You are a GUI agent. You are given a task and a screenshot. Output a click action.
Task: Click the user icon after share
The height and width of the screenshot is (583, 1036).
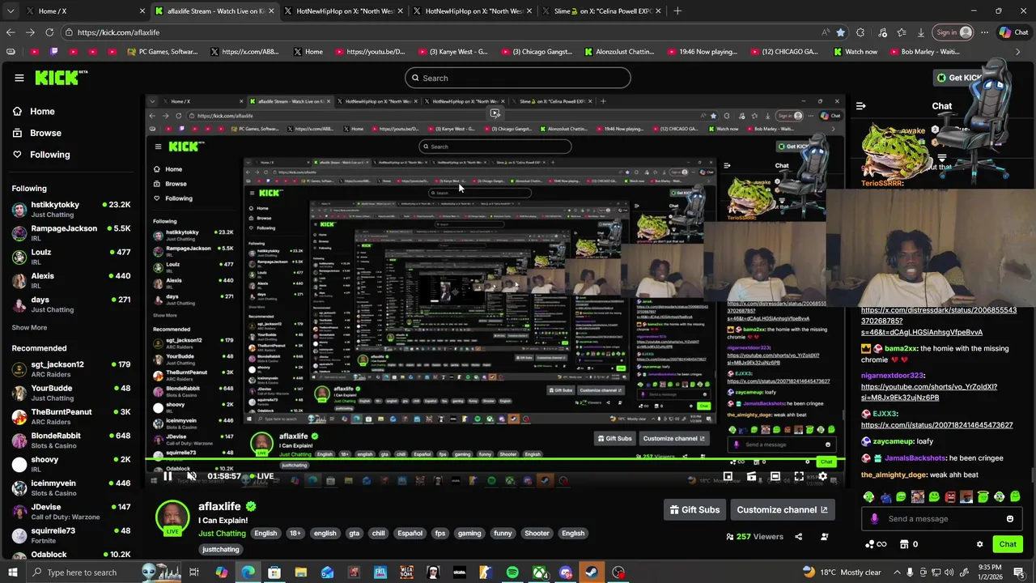pyautogui.click(x=825, y=537)
